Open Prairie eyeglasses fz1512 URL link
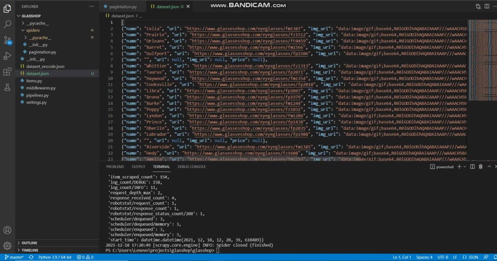This screenshot has height=261, width=497. [249, 35]
